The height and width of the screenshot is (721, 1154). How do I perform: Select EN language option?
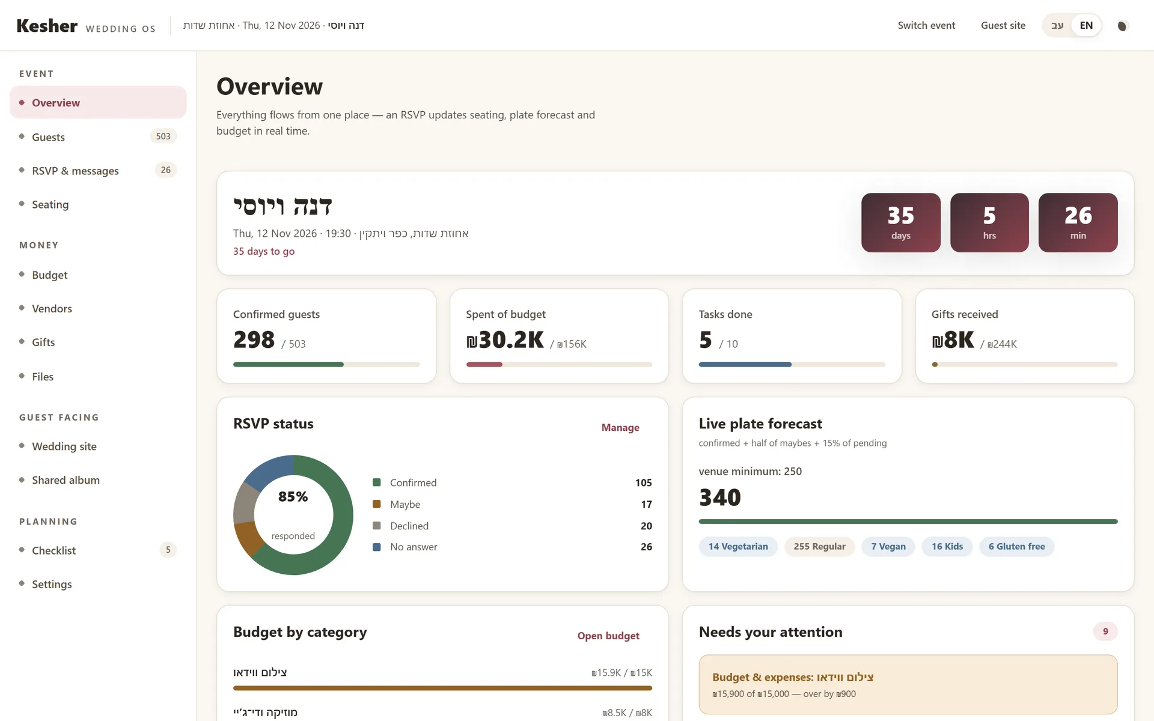1086,25
